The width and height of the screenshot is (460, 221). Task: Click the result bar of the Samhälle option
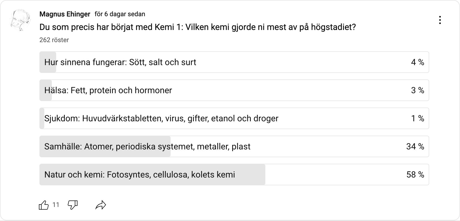(105, 146)
